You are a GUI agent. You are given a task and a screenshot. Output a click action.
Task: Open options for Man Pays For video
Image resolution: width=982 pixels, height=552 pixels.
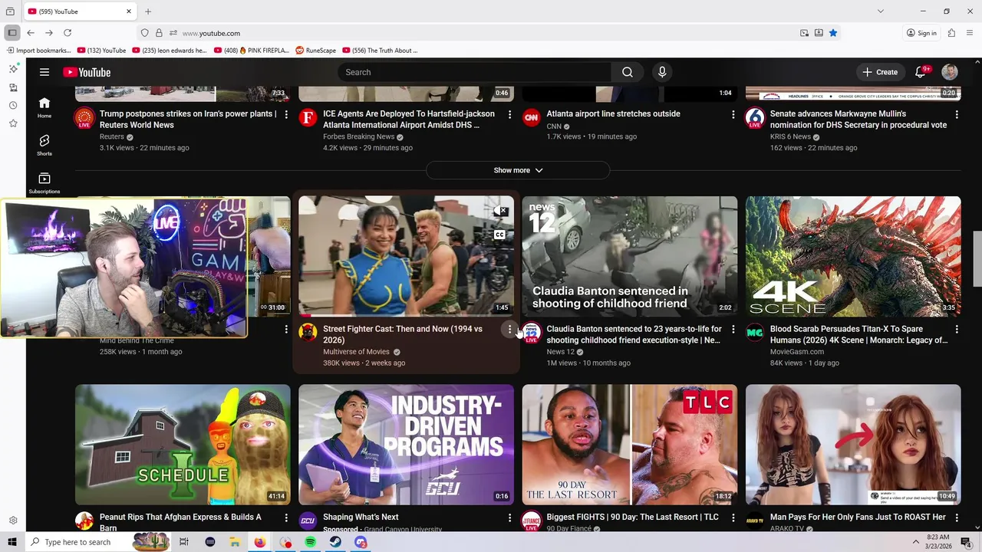point(957,518)
